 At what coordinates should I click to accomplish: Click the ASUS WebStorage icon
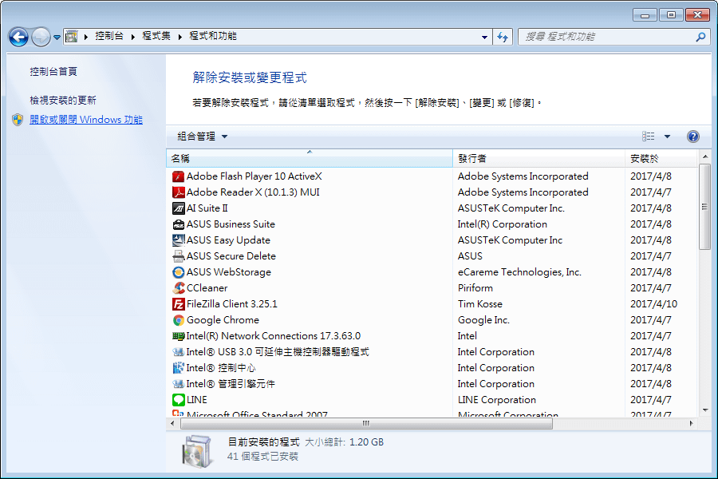pos(178,272)
